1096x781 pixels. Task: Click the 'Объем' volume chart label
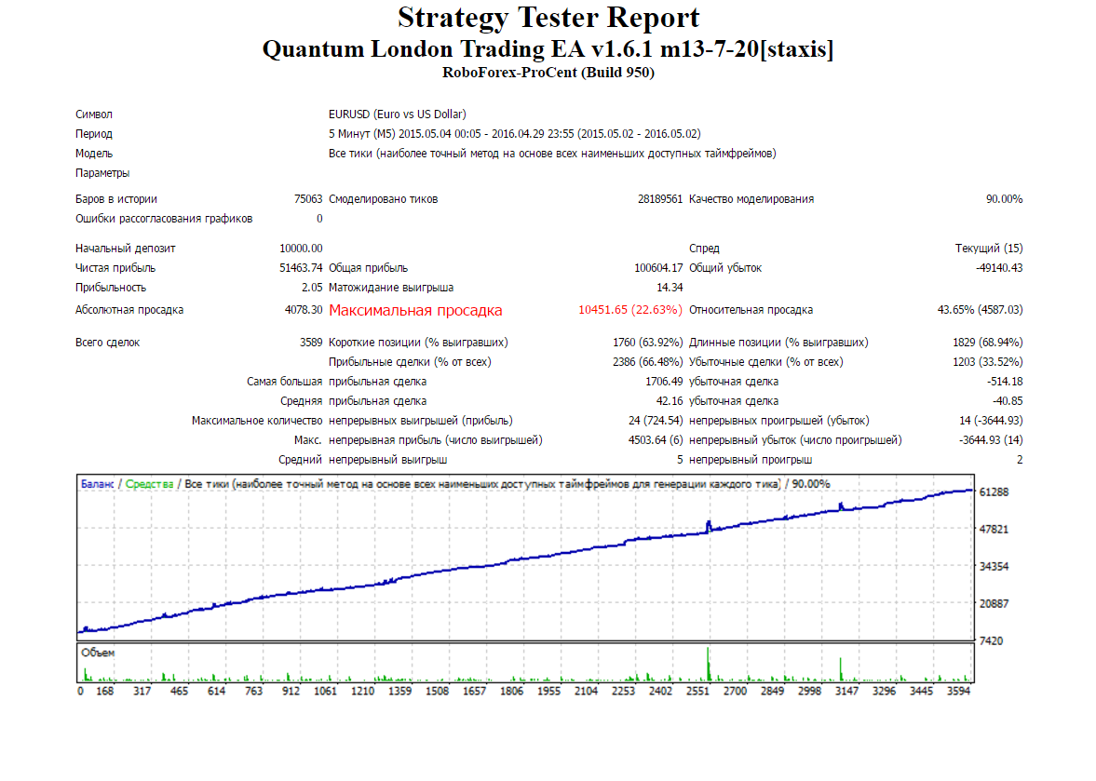(98, 653)
